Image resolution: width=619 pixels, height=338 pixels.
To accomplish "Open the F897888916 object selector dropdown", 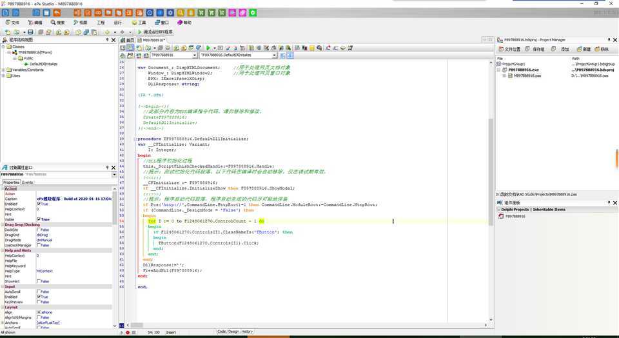I will 114,174.
